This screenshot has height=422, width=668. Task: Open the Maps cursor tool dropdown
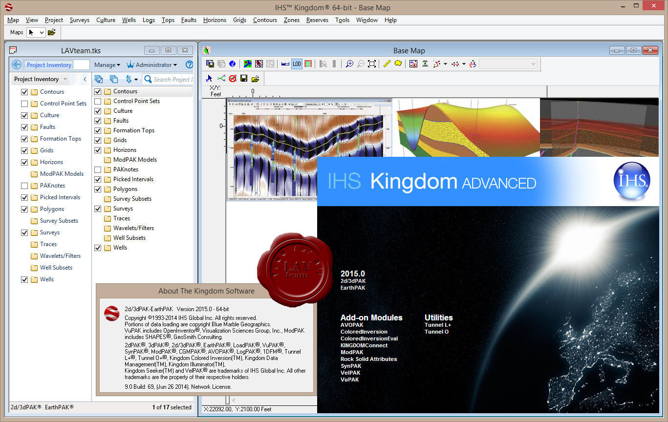point(42,32)
